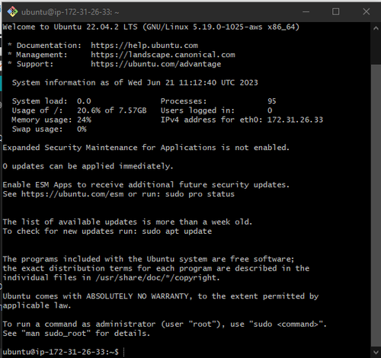Image resolution: width=381 pixels, height=358 pixels.
Task: Click the 'Support:' label
Action: pos(35,64)
